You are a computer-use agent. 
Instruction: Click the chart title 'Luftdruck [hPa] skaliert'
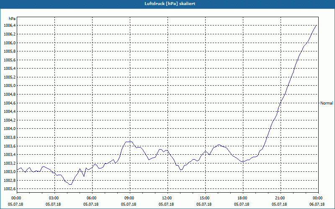[170, 4]
